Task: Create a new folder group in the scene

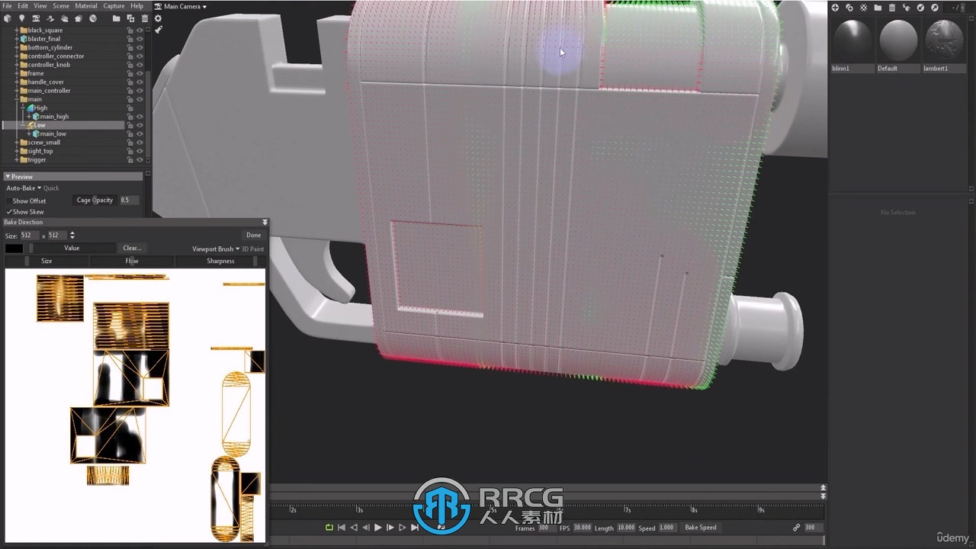Action: 116,18
